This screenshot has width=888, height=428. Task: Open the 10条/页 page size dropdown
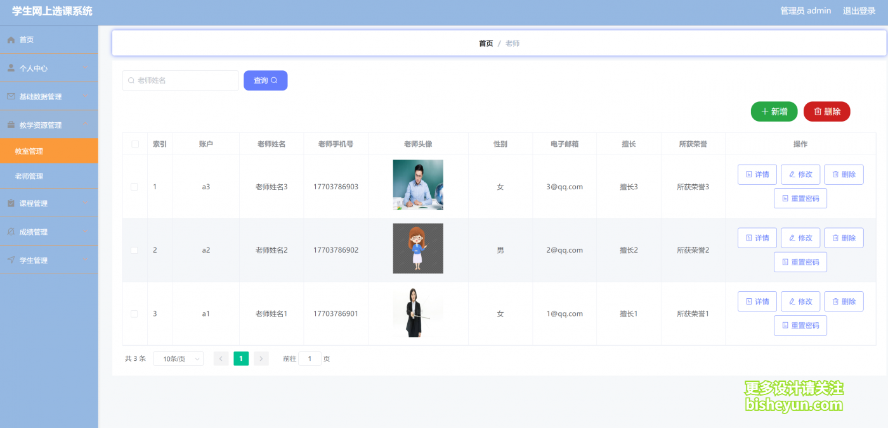pyautogui.click(x=178, y=359)
